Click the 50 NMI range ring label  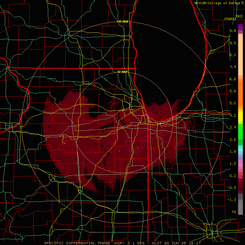122,72
